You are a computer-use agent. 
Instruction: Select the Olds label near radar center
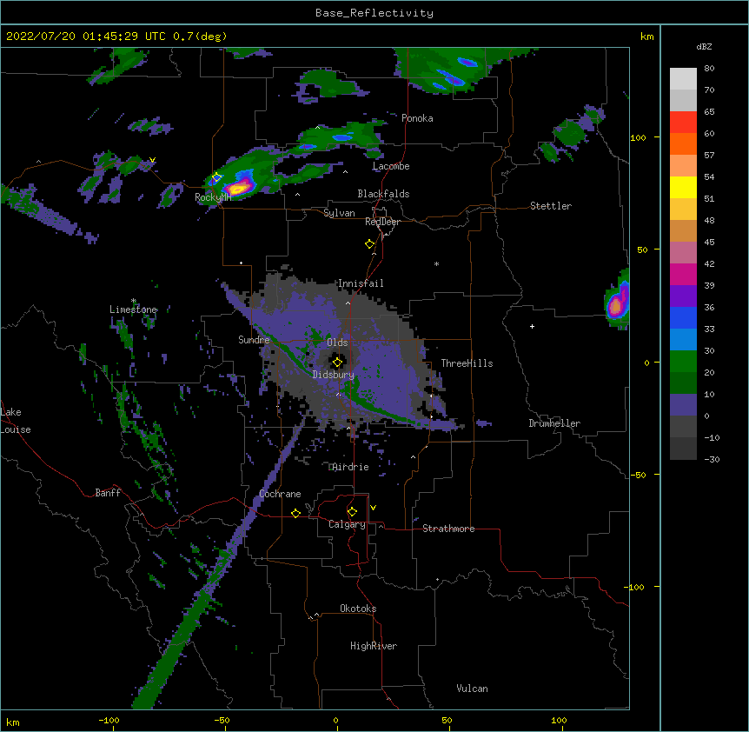click(337, 343)
